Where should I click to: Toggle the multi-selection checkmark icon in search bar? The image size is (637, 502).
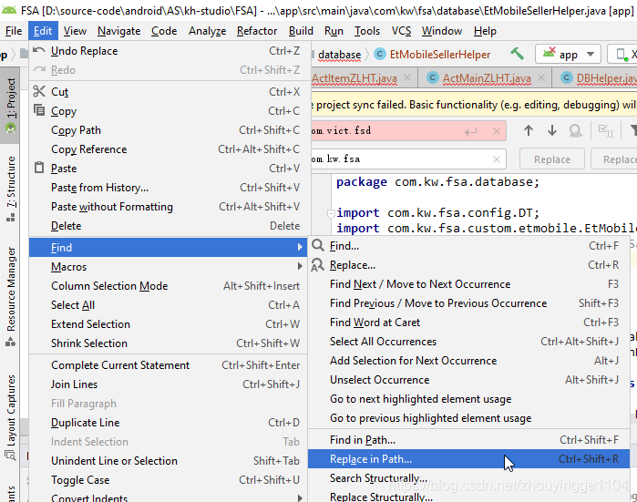tap(606, 131)
